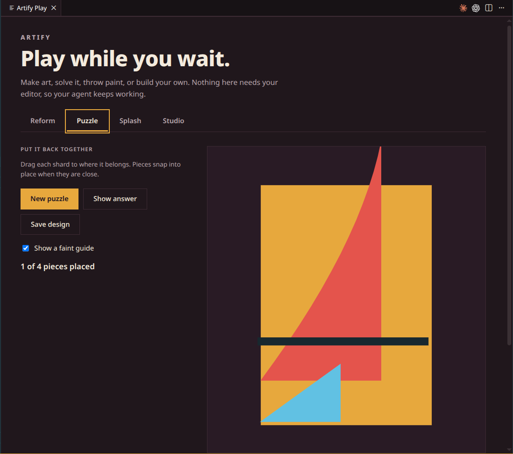Start a New puzzle
This screenshot has height=454, width=513.
click(x=50, y=199)
